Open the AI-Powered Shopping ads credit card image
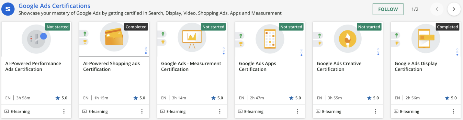The width and height of the screenshot is (463, 120). [114, 37]
